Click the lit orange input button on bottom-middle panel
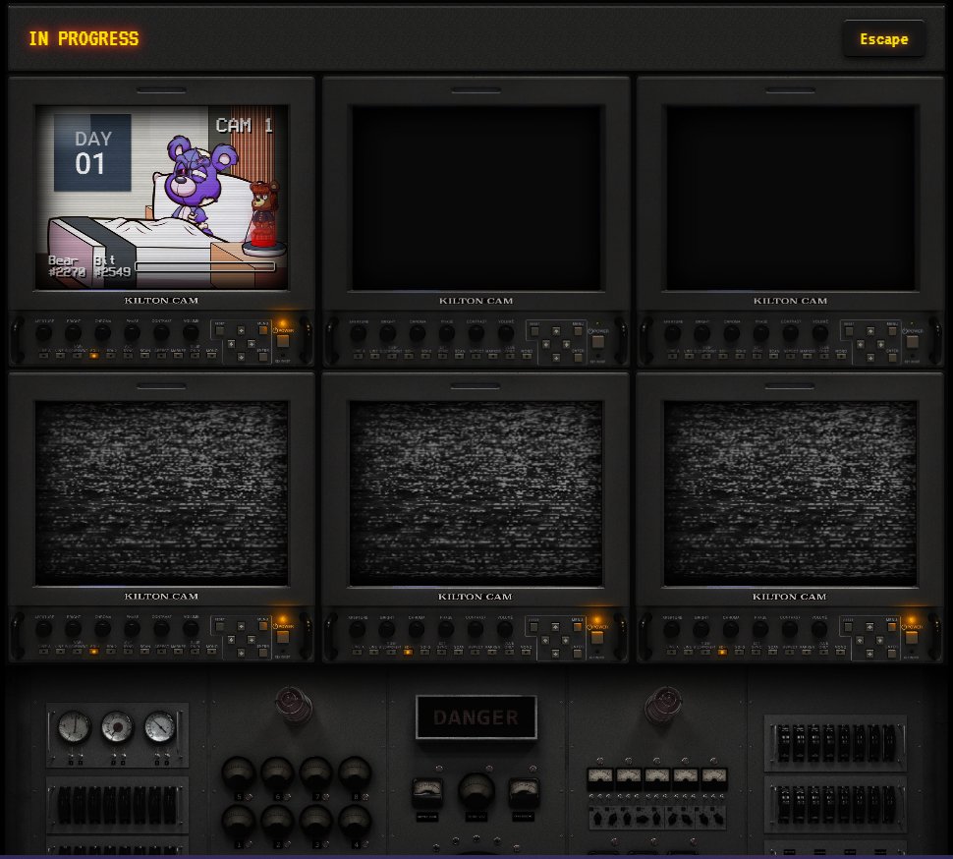Viewport: 953px width, 859px height. (x=409, y=651)
